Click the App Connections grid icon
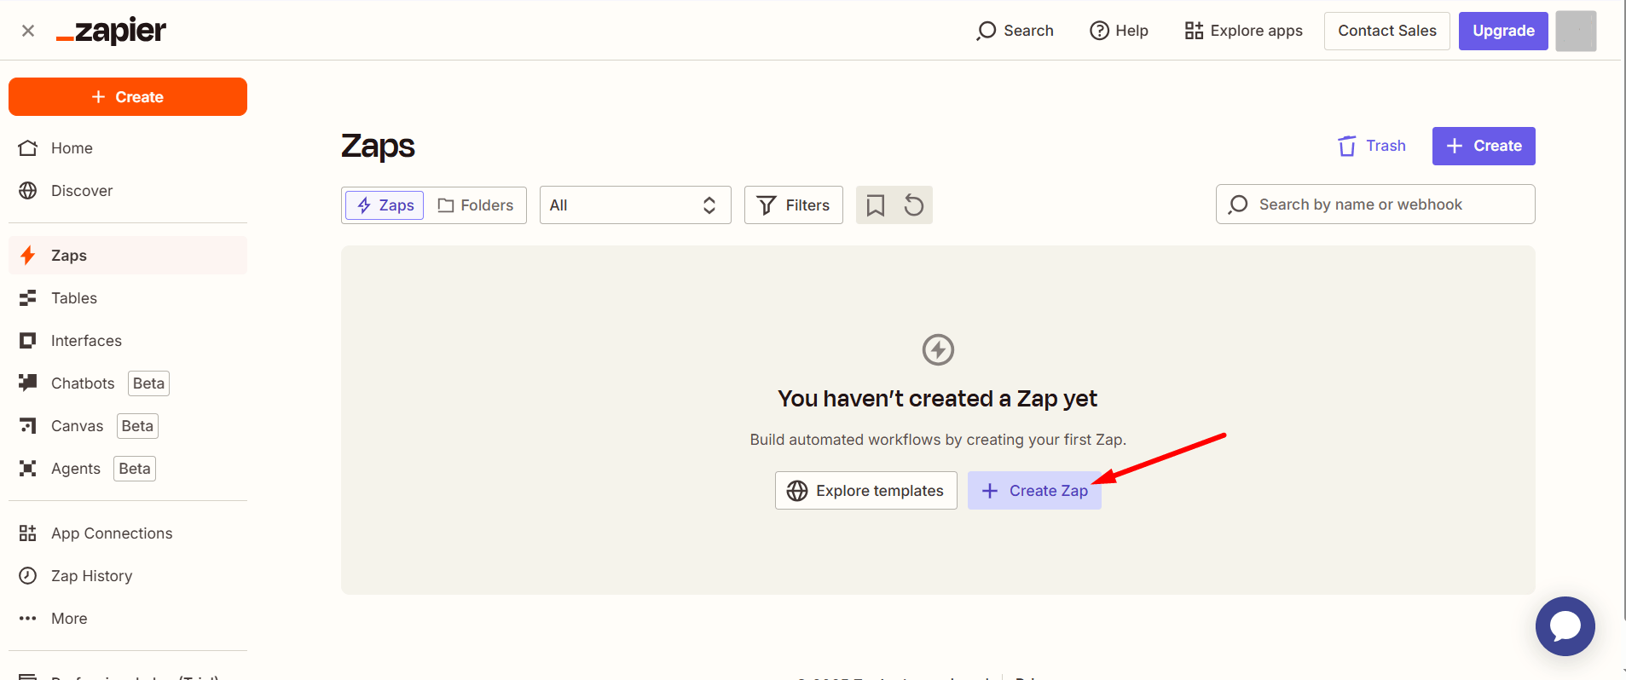This screenshot has width=1626, height=680. pos(28,533)
